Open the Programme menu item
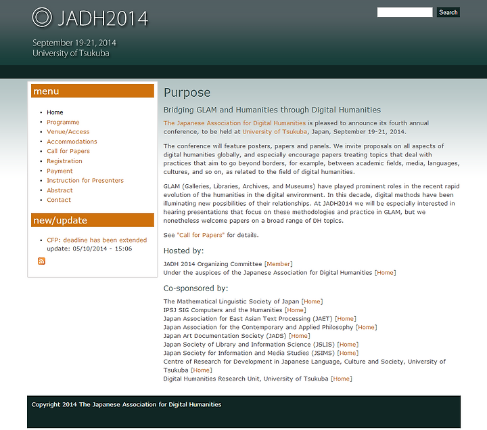This screenshot has width=487, height=430. (x=63, y=122)
